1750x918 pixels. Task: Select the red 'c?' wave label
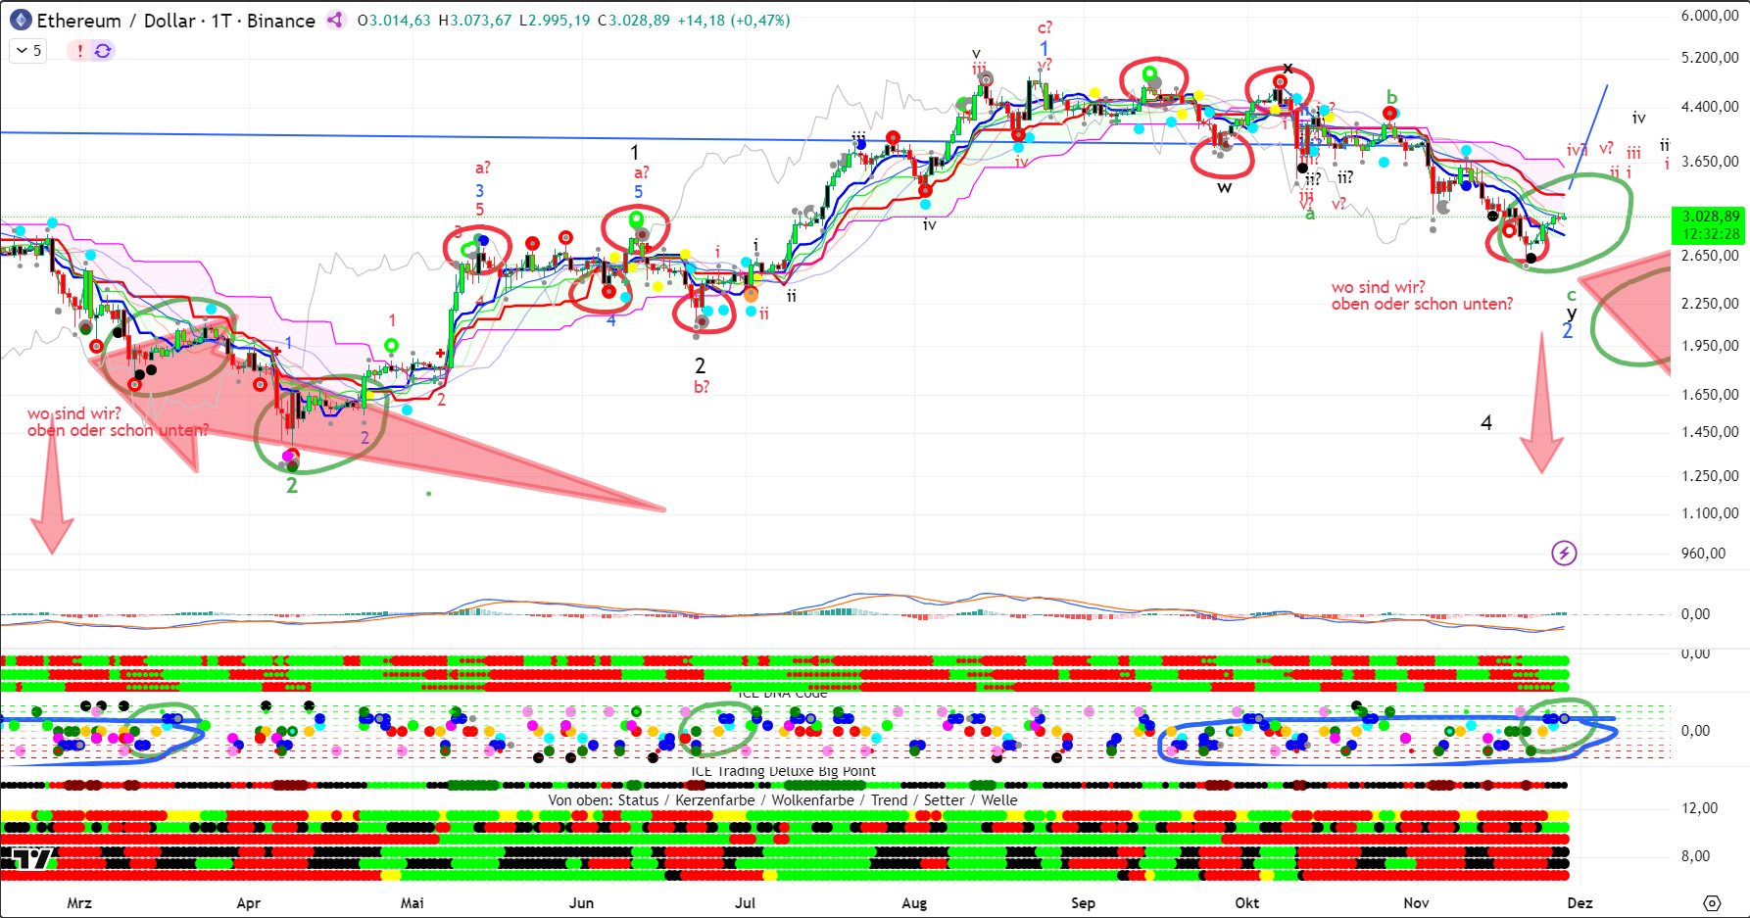pyautogui.click(x=1045, y=27)
